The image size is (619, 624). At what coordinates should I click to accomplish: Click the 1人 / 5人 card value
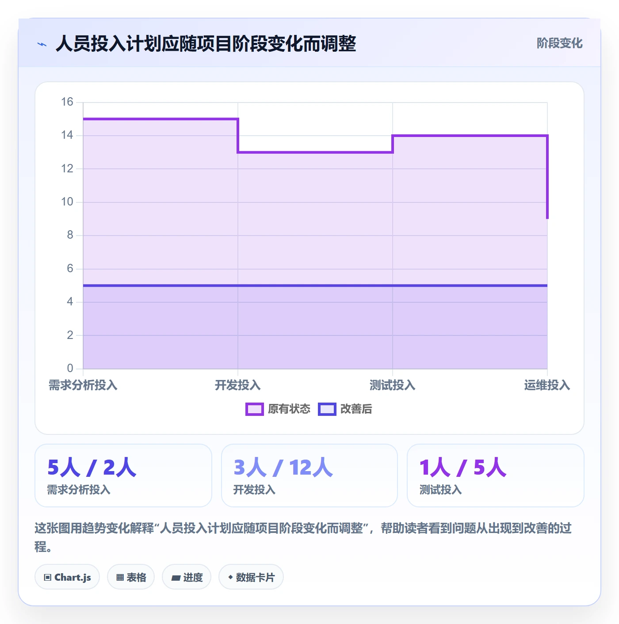[x=463, y=468]
